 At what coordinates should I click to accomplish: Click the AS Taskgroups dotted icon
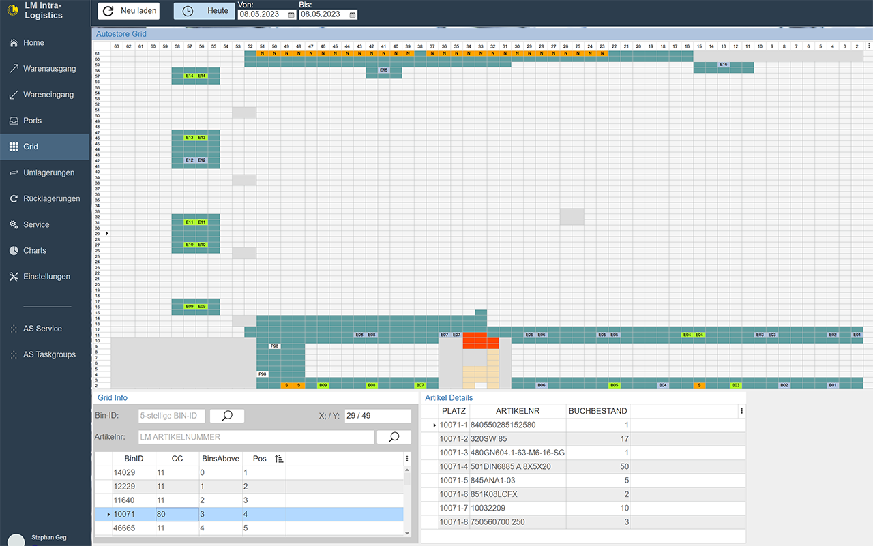[x=14, y=354]
